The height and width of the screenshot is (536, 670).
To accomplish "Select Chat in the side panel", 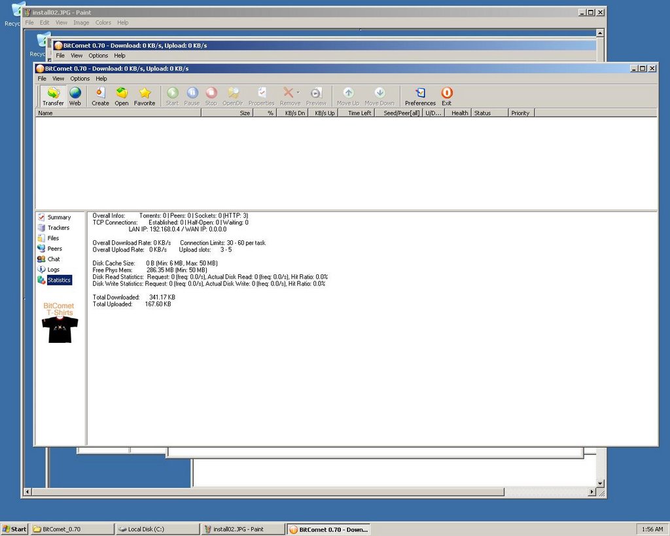I will 48,259.
